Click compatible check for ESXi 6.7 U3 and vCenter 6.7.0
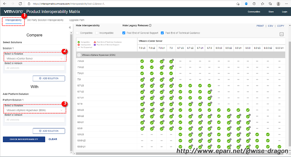The height and width of the screenshot is (157, 291). tap(210, 86)
